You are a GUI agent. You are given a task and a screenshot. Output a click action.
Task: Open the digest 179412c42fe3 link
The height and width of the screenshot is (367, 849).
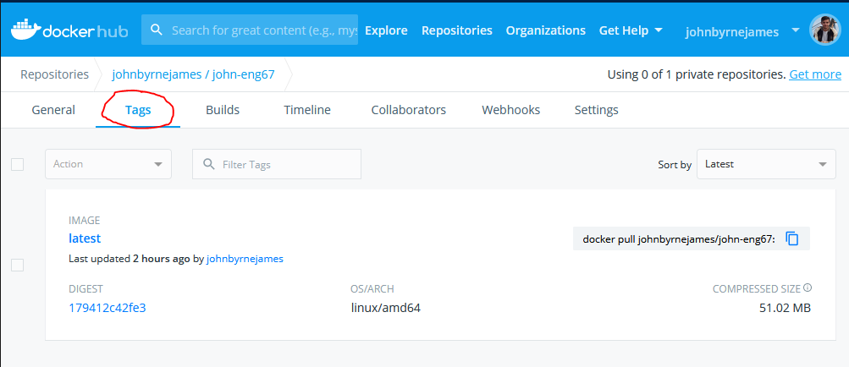click(x=108, y=308)
